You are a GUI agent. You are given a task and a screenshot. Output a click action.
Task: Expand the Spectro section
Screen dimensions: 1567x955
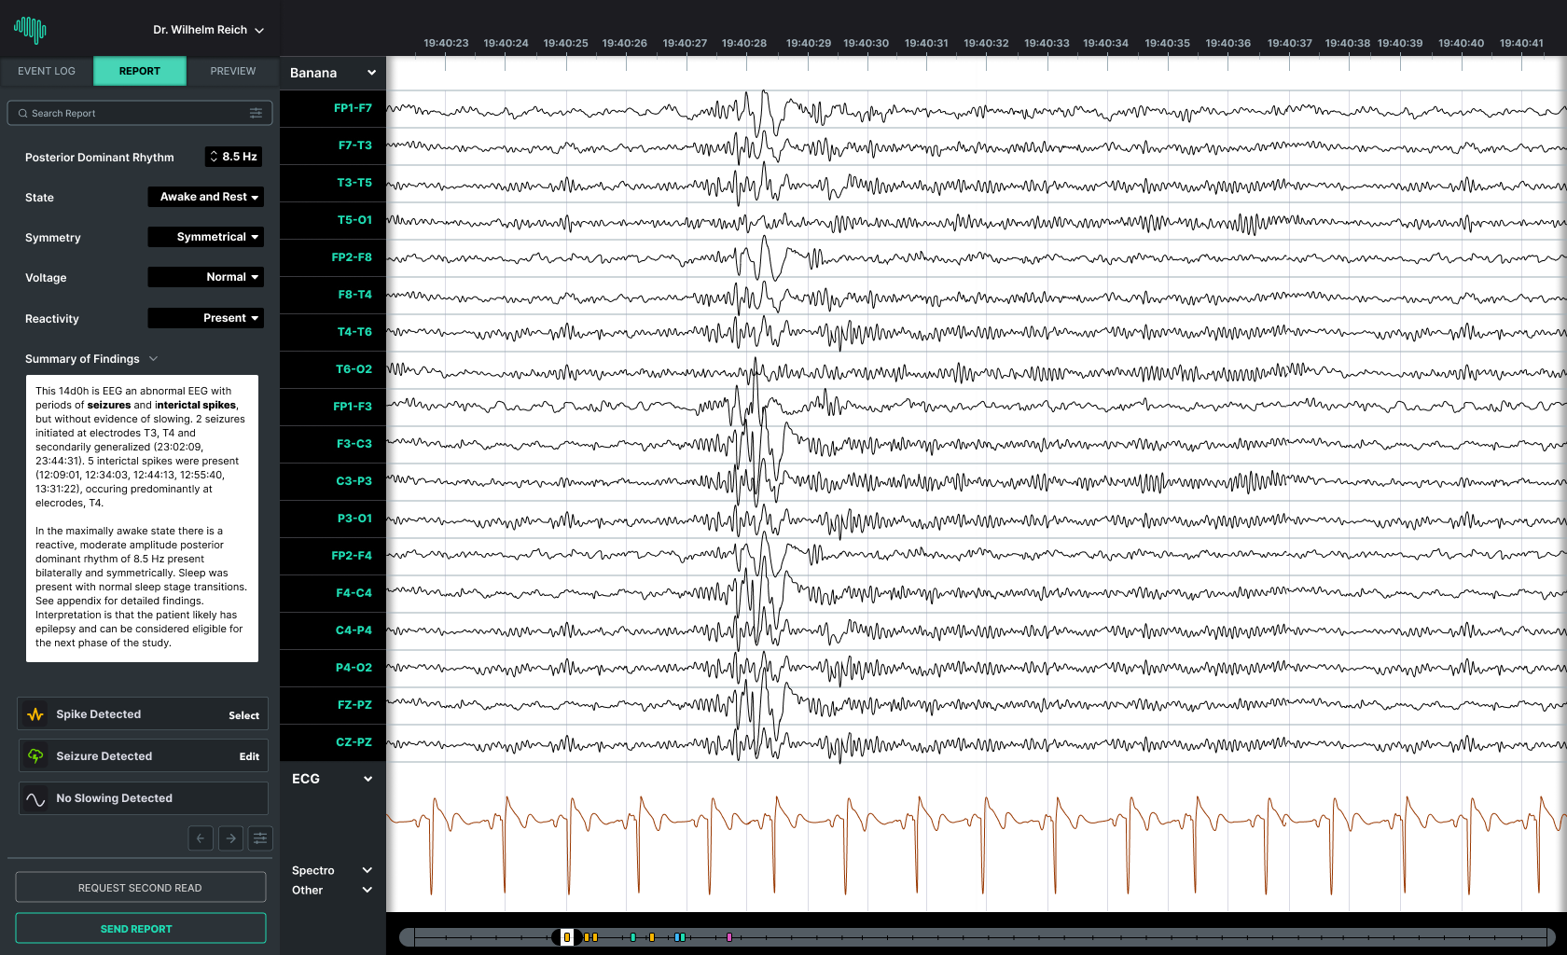367,870
